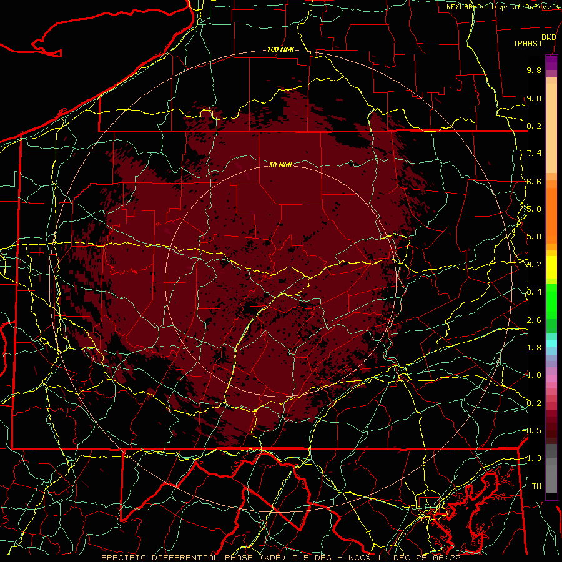The width and height of the screenshot is (562, 562).
Task: Pick the cyan band of the color scale
Action: pyautogui.click(x=551, y=343)
